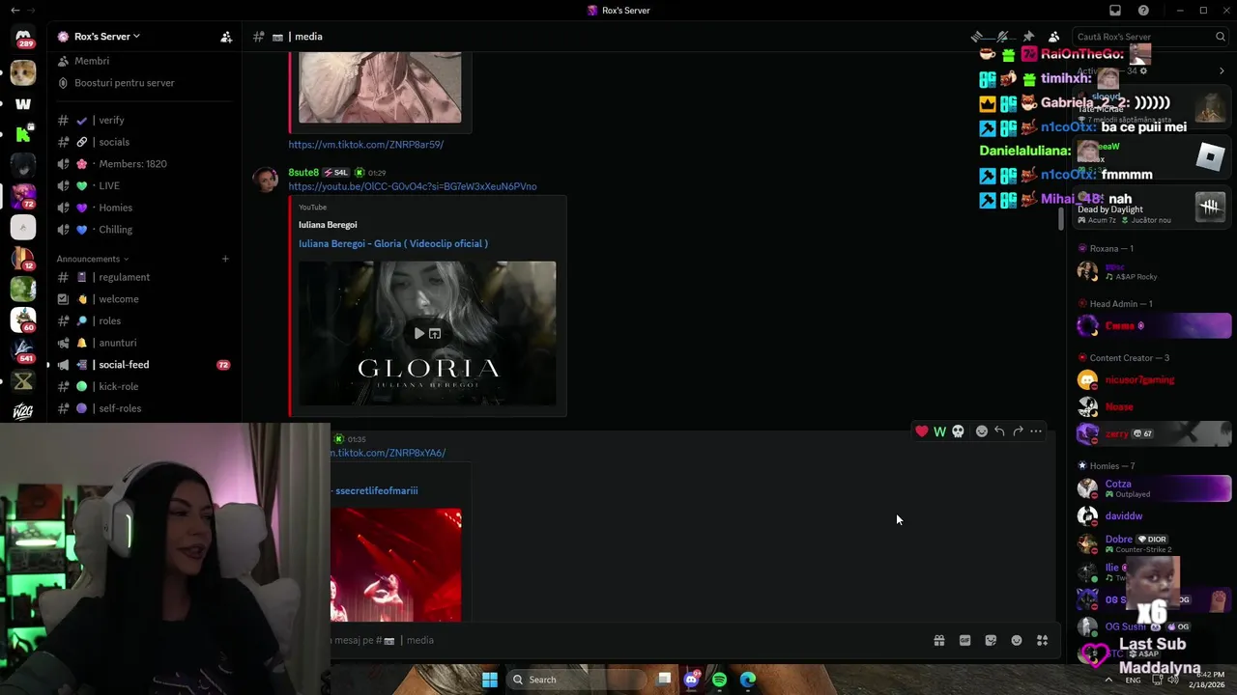Join the LIVE voice channel

(x=145, y=185)
